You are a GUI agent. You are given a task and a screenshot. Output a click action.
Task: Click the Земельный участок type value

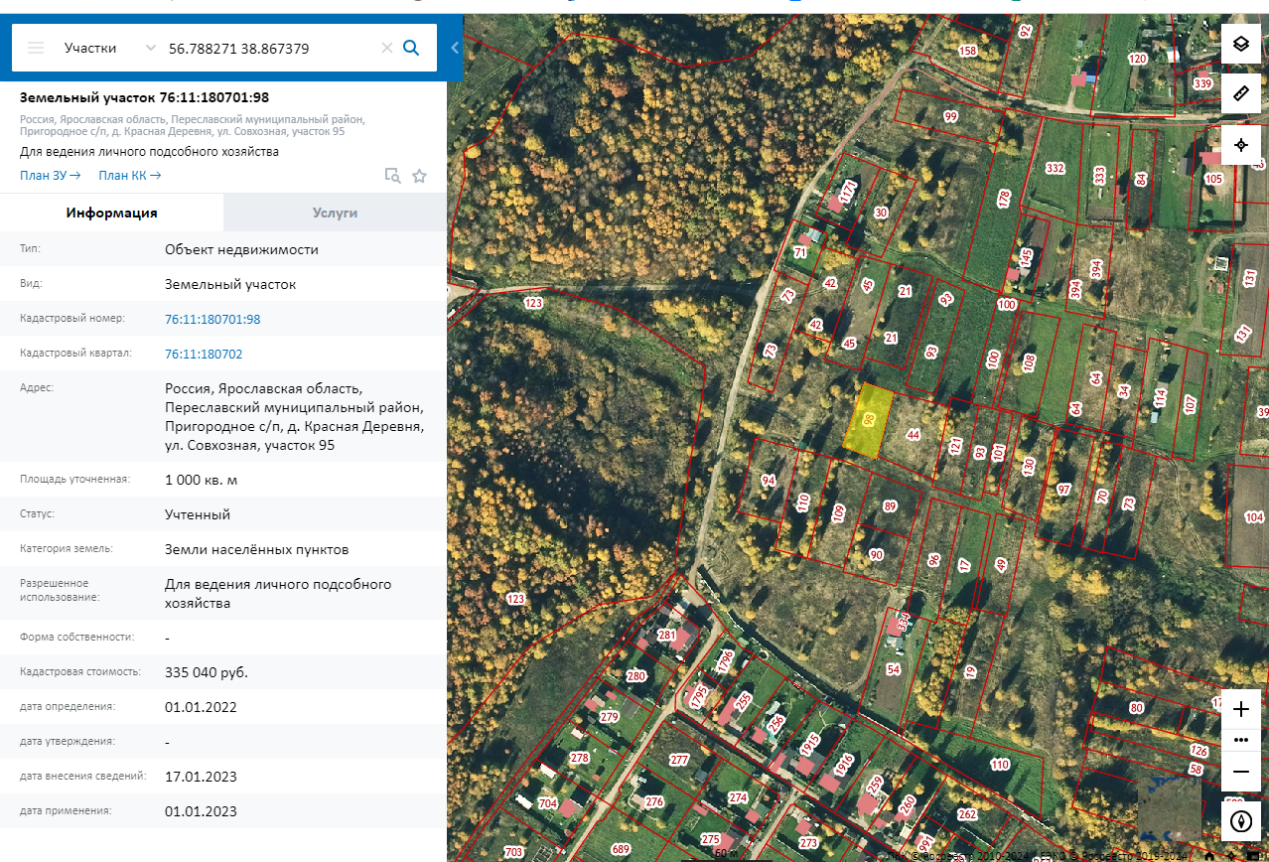coord(230,284)
